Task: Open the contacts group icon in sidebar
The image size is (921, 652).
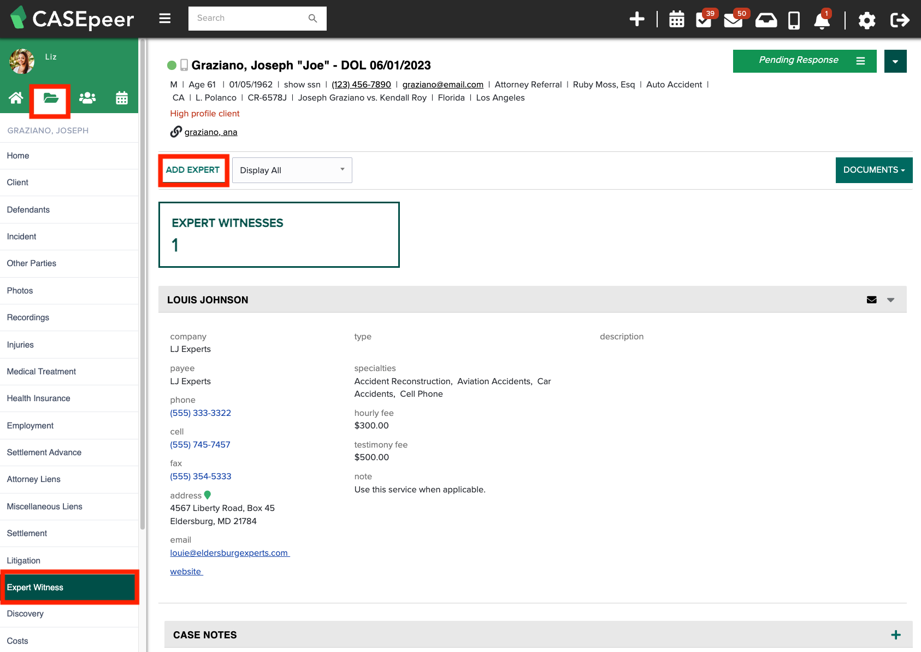Action: [x=87, y=98]
